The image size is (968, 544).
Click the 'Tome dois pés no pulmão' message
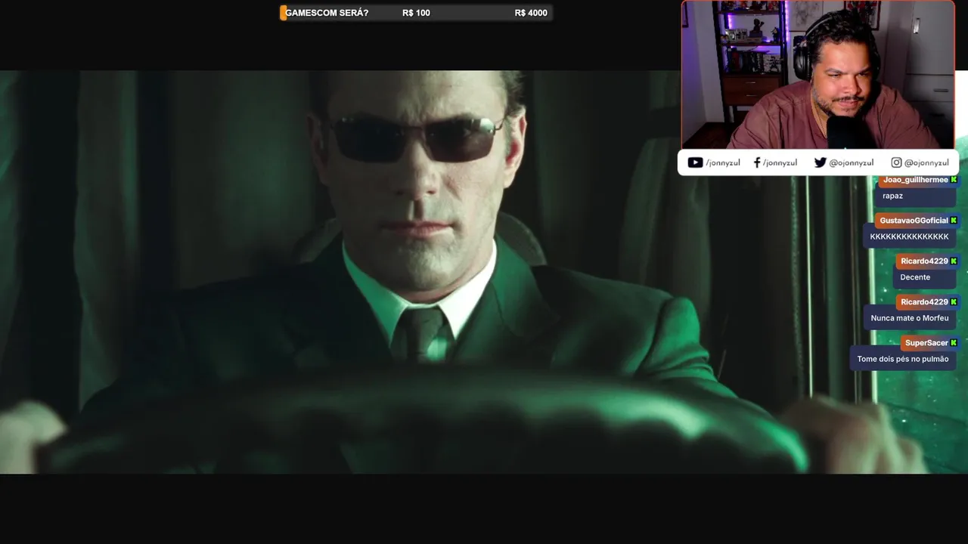click(903, 359)
